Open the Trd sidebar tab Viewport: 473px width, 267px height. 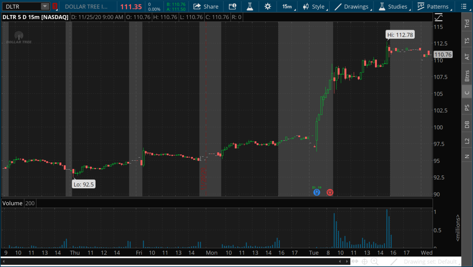click(x=467, y=23)
